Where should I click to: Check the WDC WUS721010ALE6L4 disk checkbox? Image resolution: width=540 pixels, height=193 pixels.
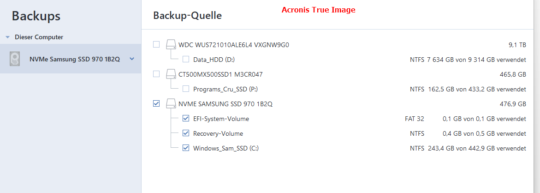coord(156,44)
